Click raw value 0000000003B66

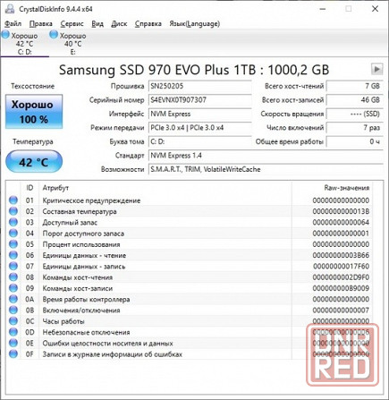point(341,255)
